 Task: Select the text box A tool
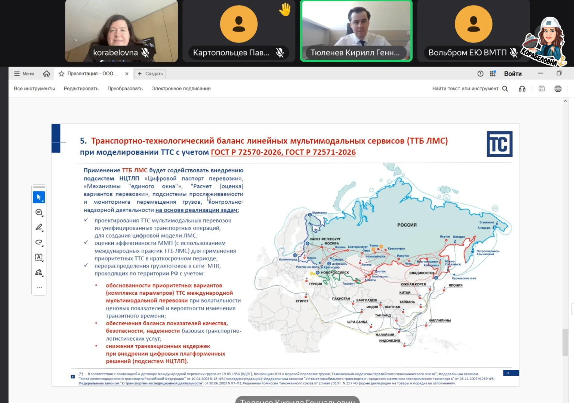tap(39, 257)
